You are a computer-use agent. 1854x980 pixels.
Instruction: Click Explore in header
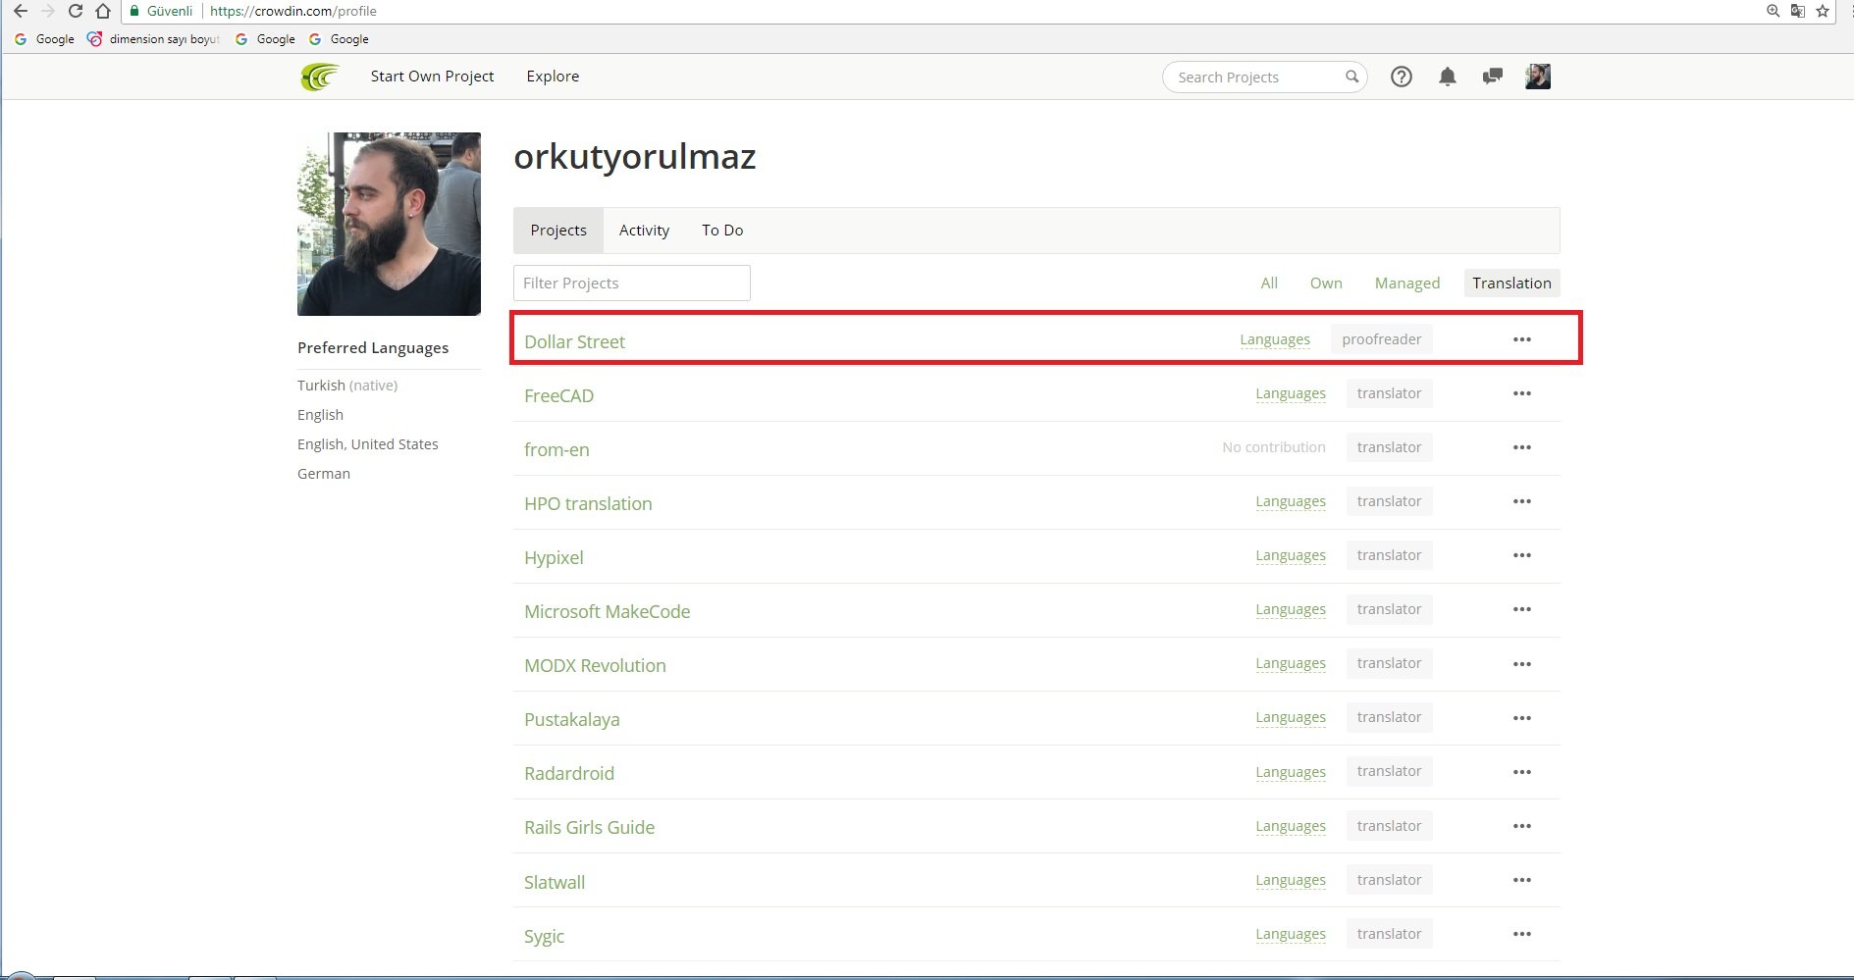[553, 77]
